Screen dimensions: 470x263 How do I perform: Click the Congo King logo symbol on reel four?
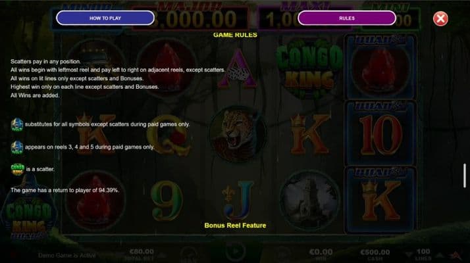309,70
